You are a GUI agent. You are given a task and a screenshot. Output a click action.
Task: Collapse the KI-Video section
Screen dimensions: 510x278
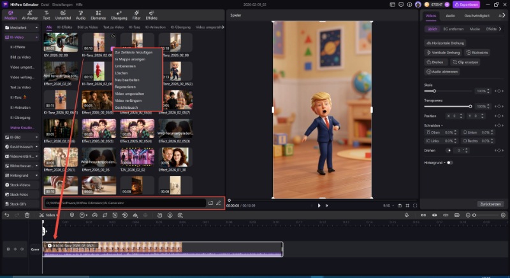(36, 38)
